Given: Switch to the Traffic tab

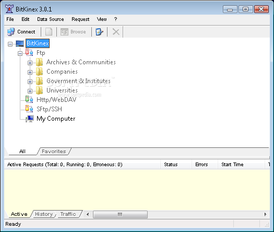Looking at the screenshot, I should coord(68,214).
